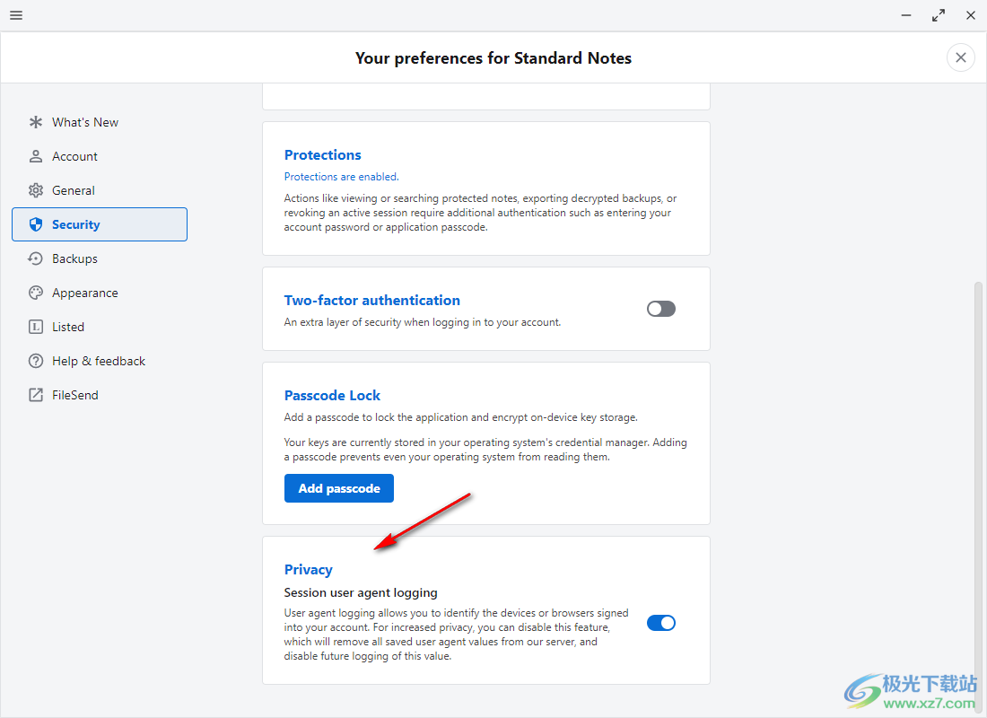The height and width of the screenshot is (718, 987).
Task: Click the preferences title text
Action: tap(493, 58)
